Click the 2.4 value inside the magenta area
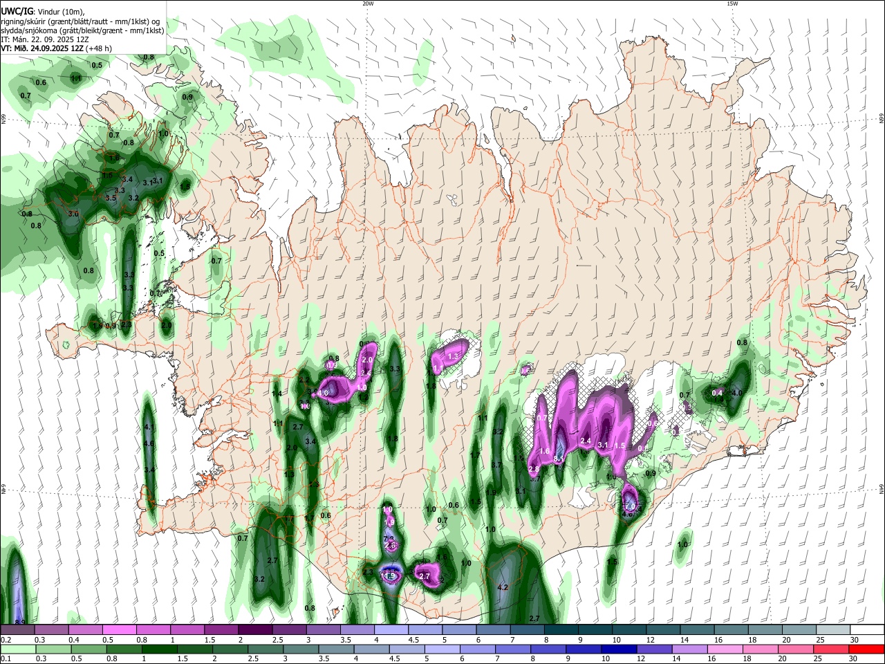885x664 pixels. [x=585, y=441]
